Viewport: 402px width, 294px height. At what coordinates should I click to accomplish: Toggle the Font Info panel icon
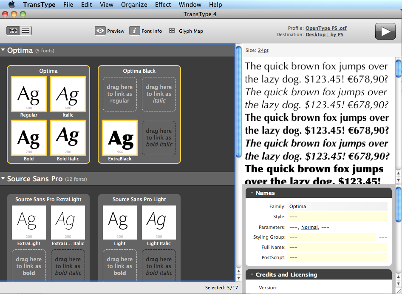pyautogui.click(x=134, y=31)
